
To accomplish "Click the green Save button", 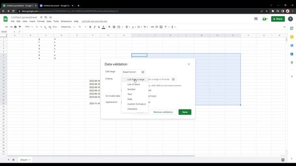I will click(185, 112).
